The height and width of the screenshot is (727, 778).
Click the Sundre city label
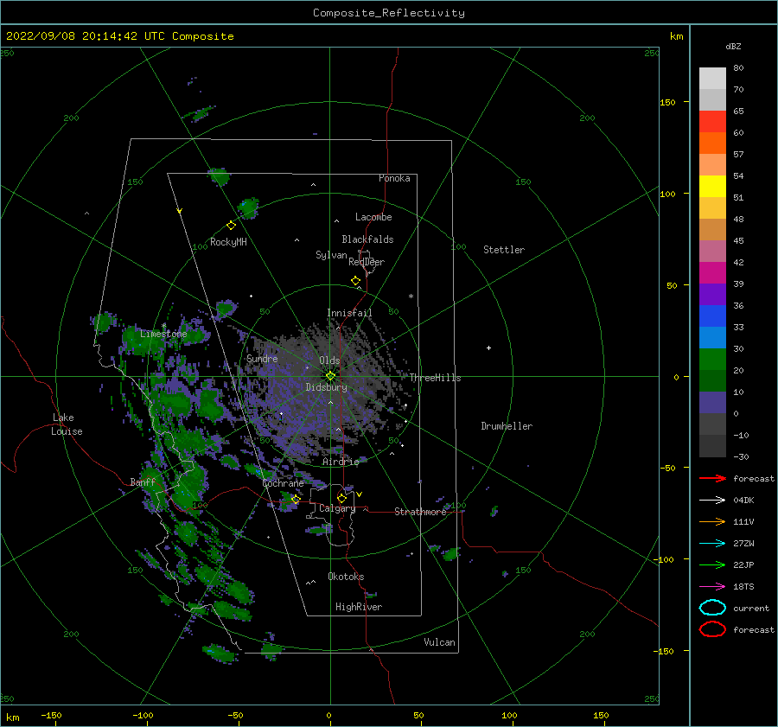(263, 358)
